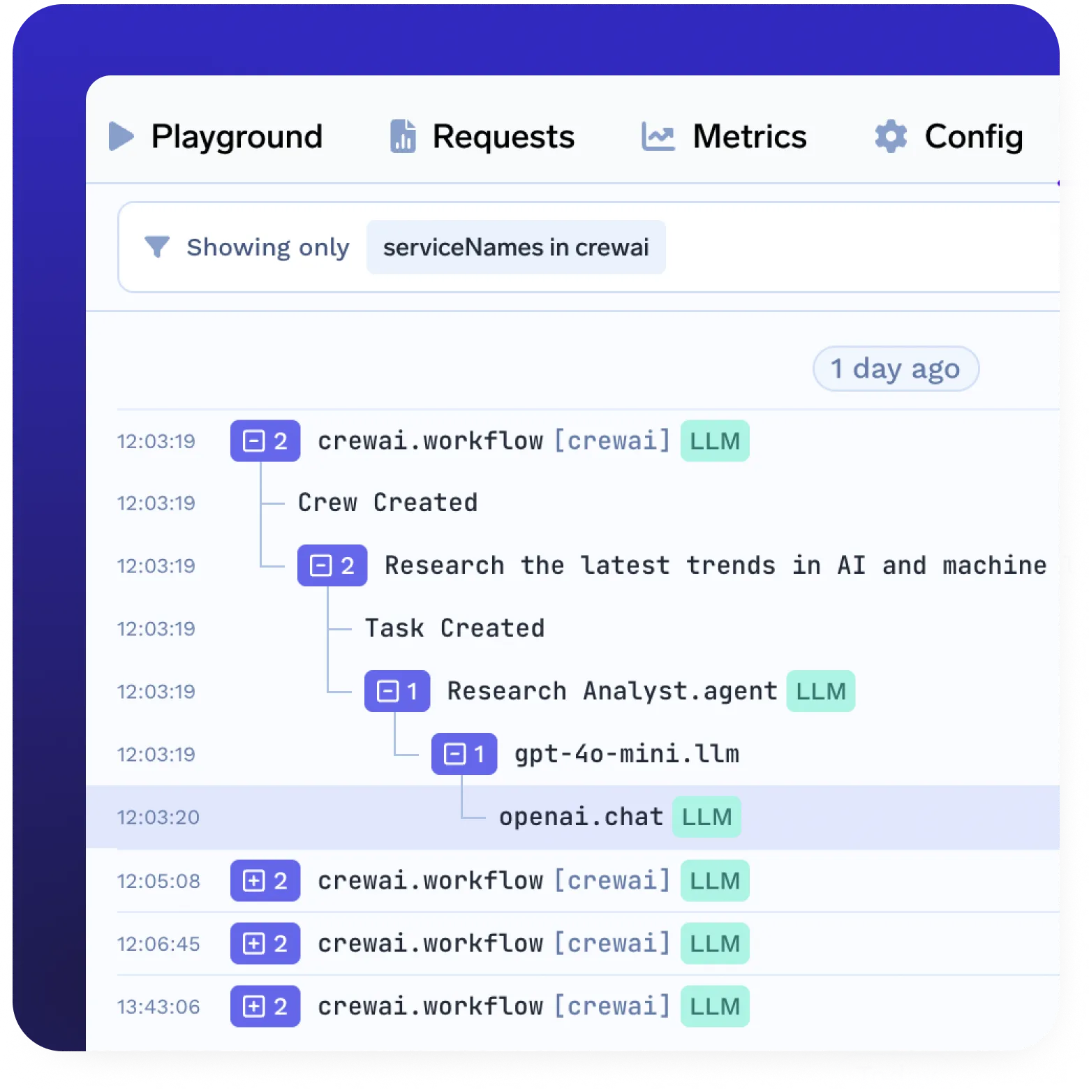
Task: Click the 12:03:19 timestamp beside Crew Created
Action: pos(156,503)
